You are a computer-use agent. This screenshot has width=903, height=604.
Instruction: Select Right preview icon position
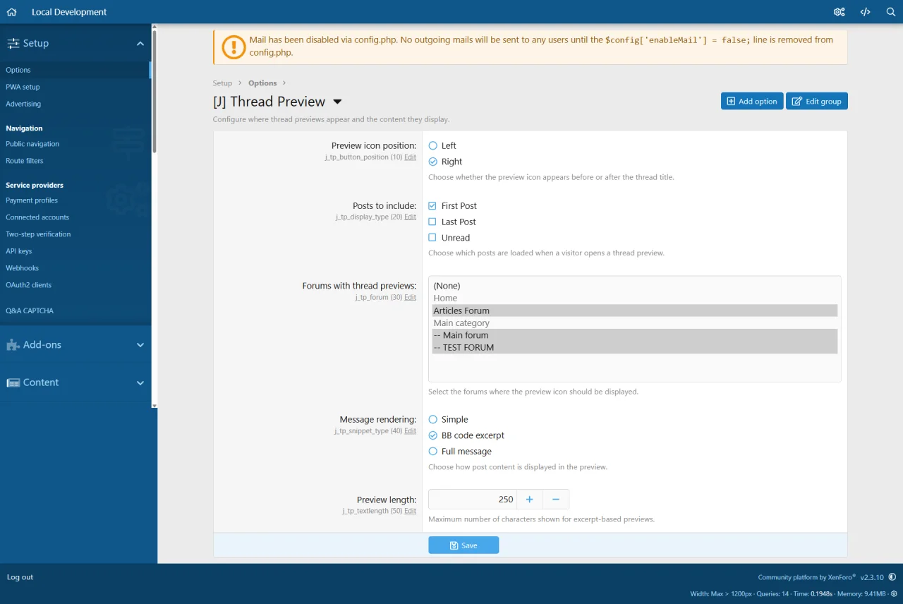433,162
